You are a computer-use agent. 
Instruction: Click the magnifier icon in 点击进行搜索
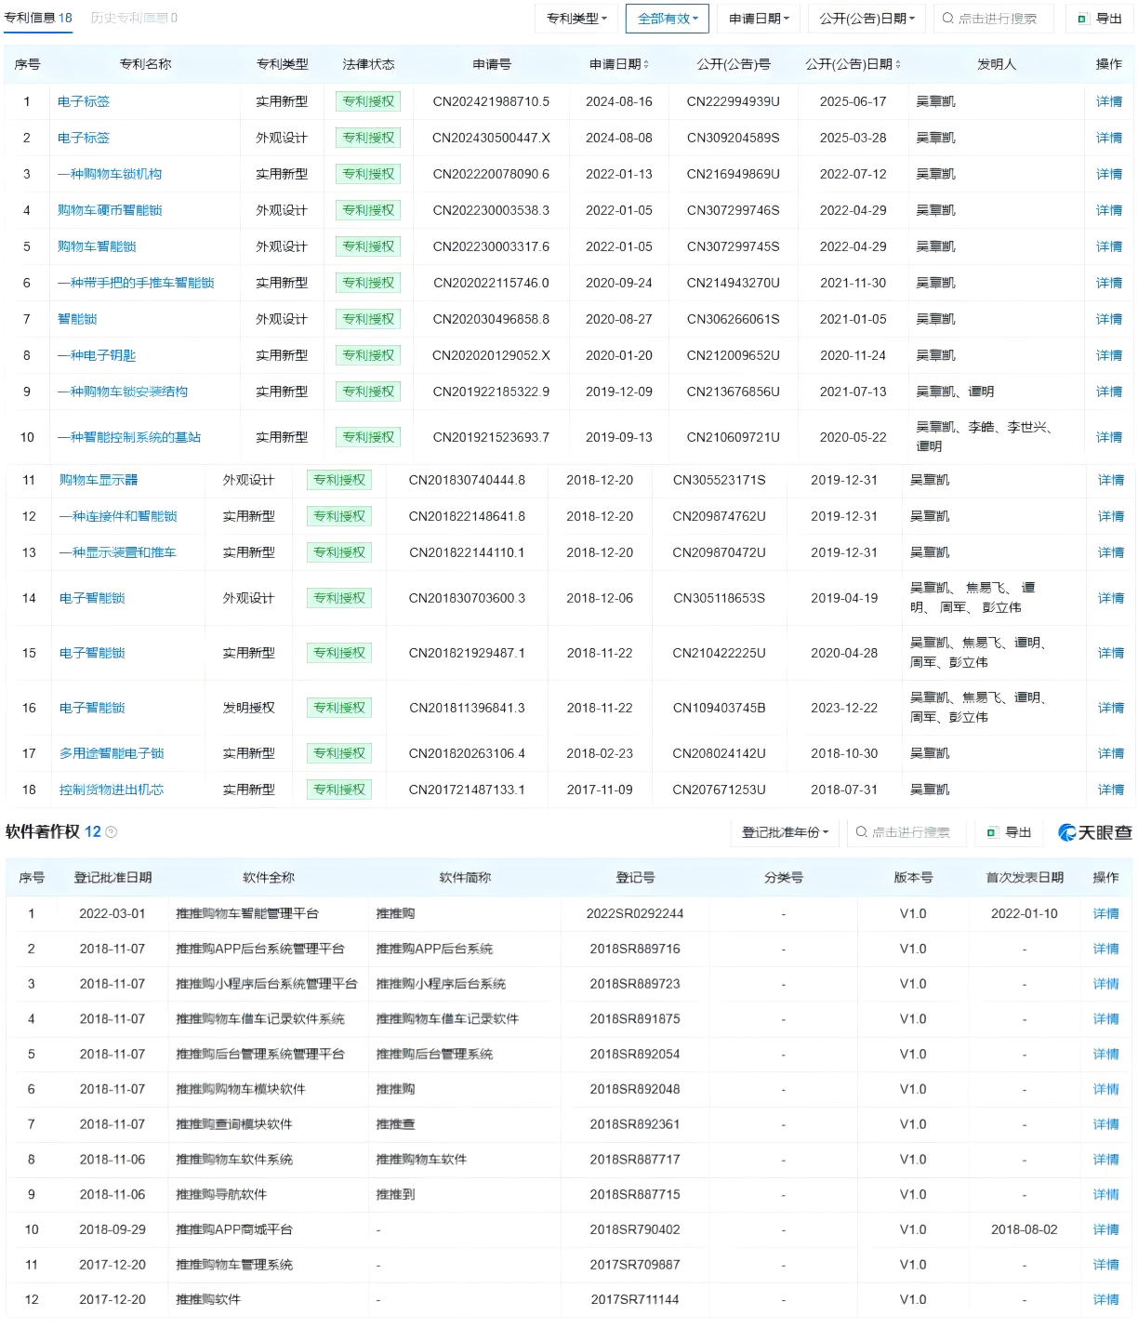[947, 19]
